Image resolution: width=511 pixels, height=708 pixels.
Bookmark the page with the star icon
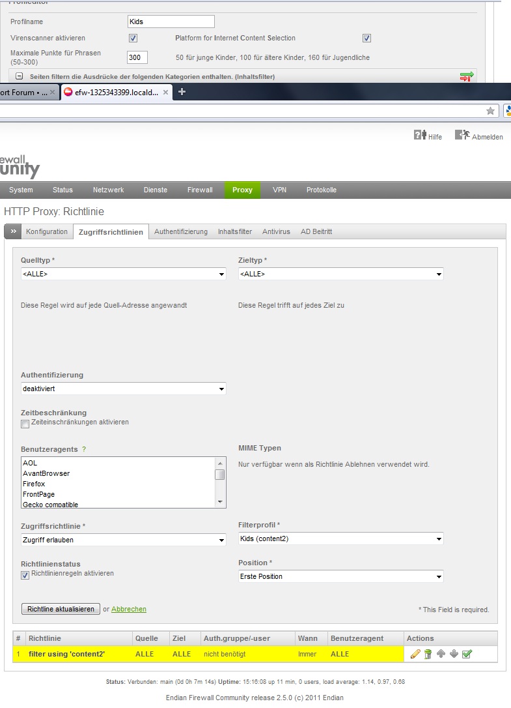tap(491, 111)
